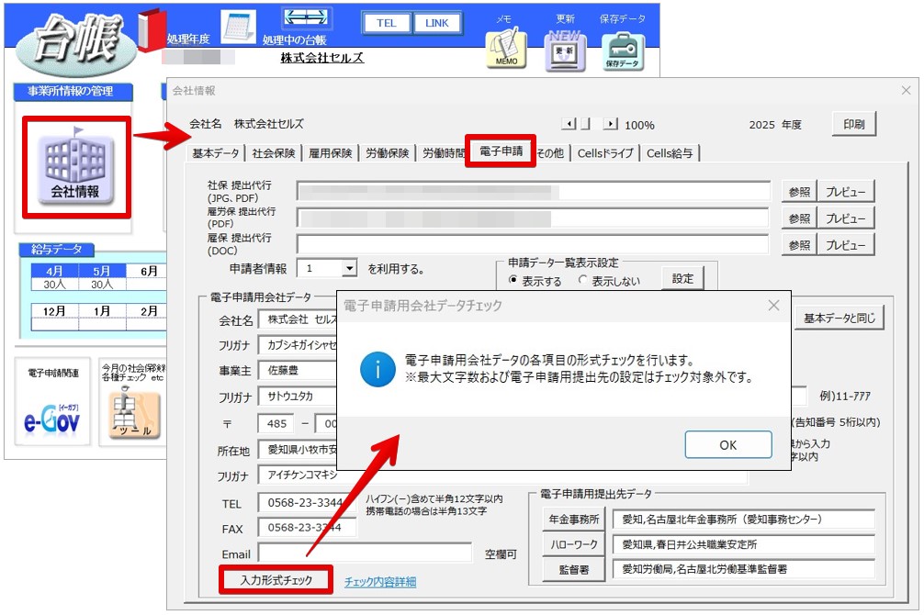Confirm the dialog with OK
The width and height of the screenshot is (924, 615).
(x=727, y=444)
